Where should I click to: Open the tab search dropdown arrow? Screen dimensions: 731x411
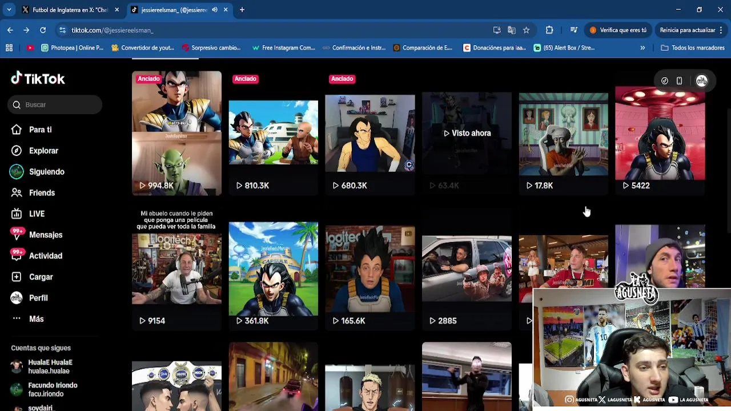pos(9,10)
